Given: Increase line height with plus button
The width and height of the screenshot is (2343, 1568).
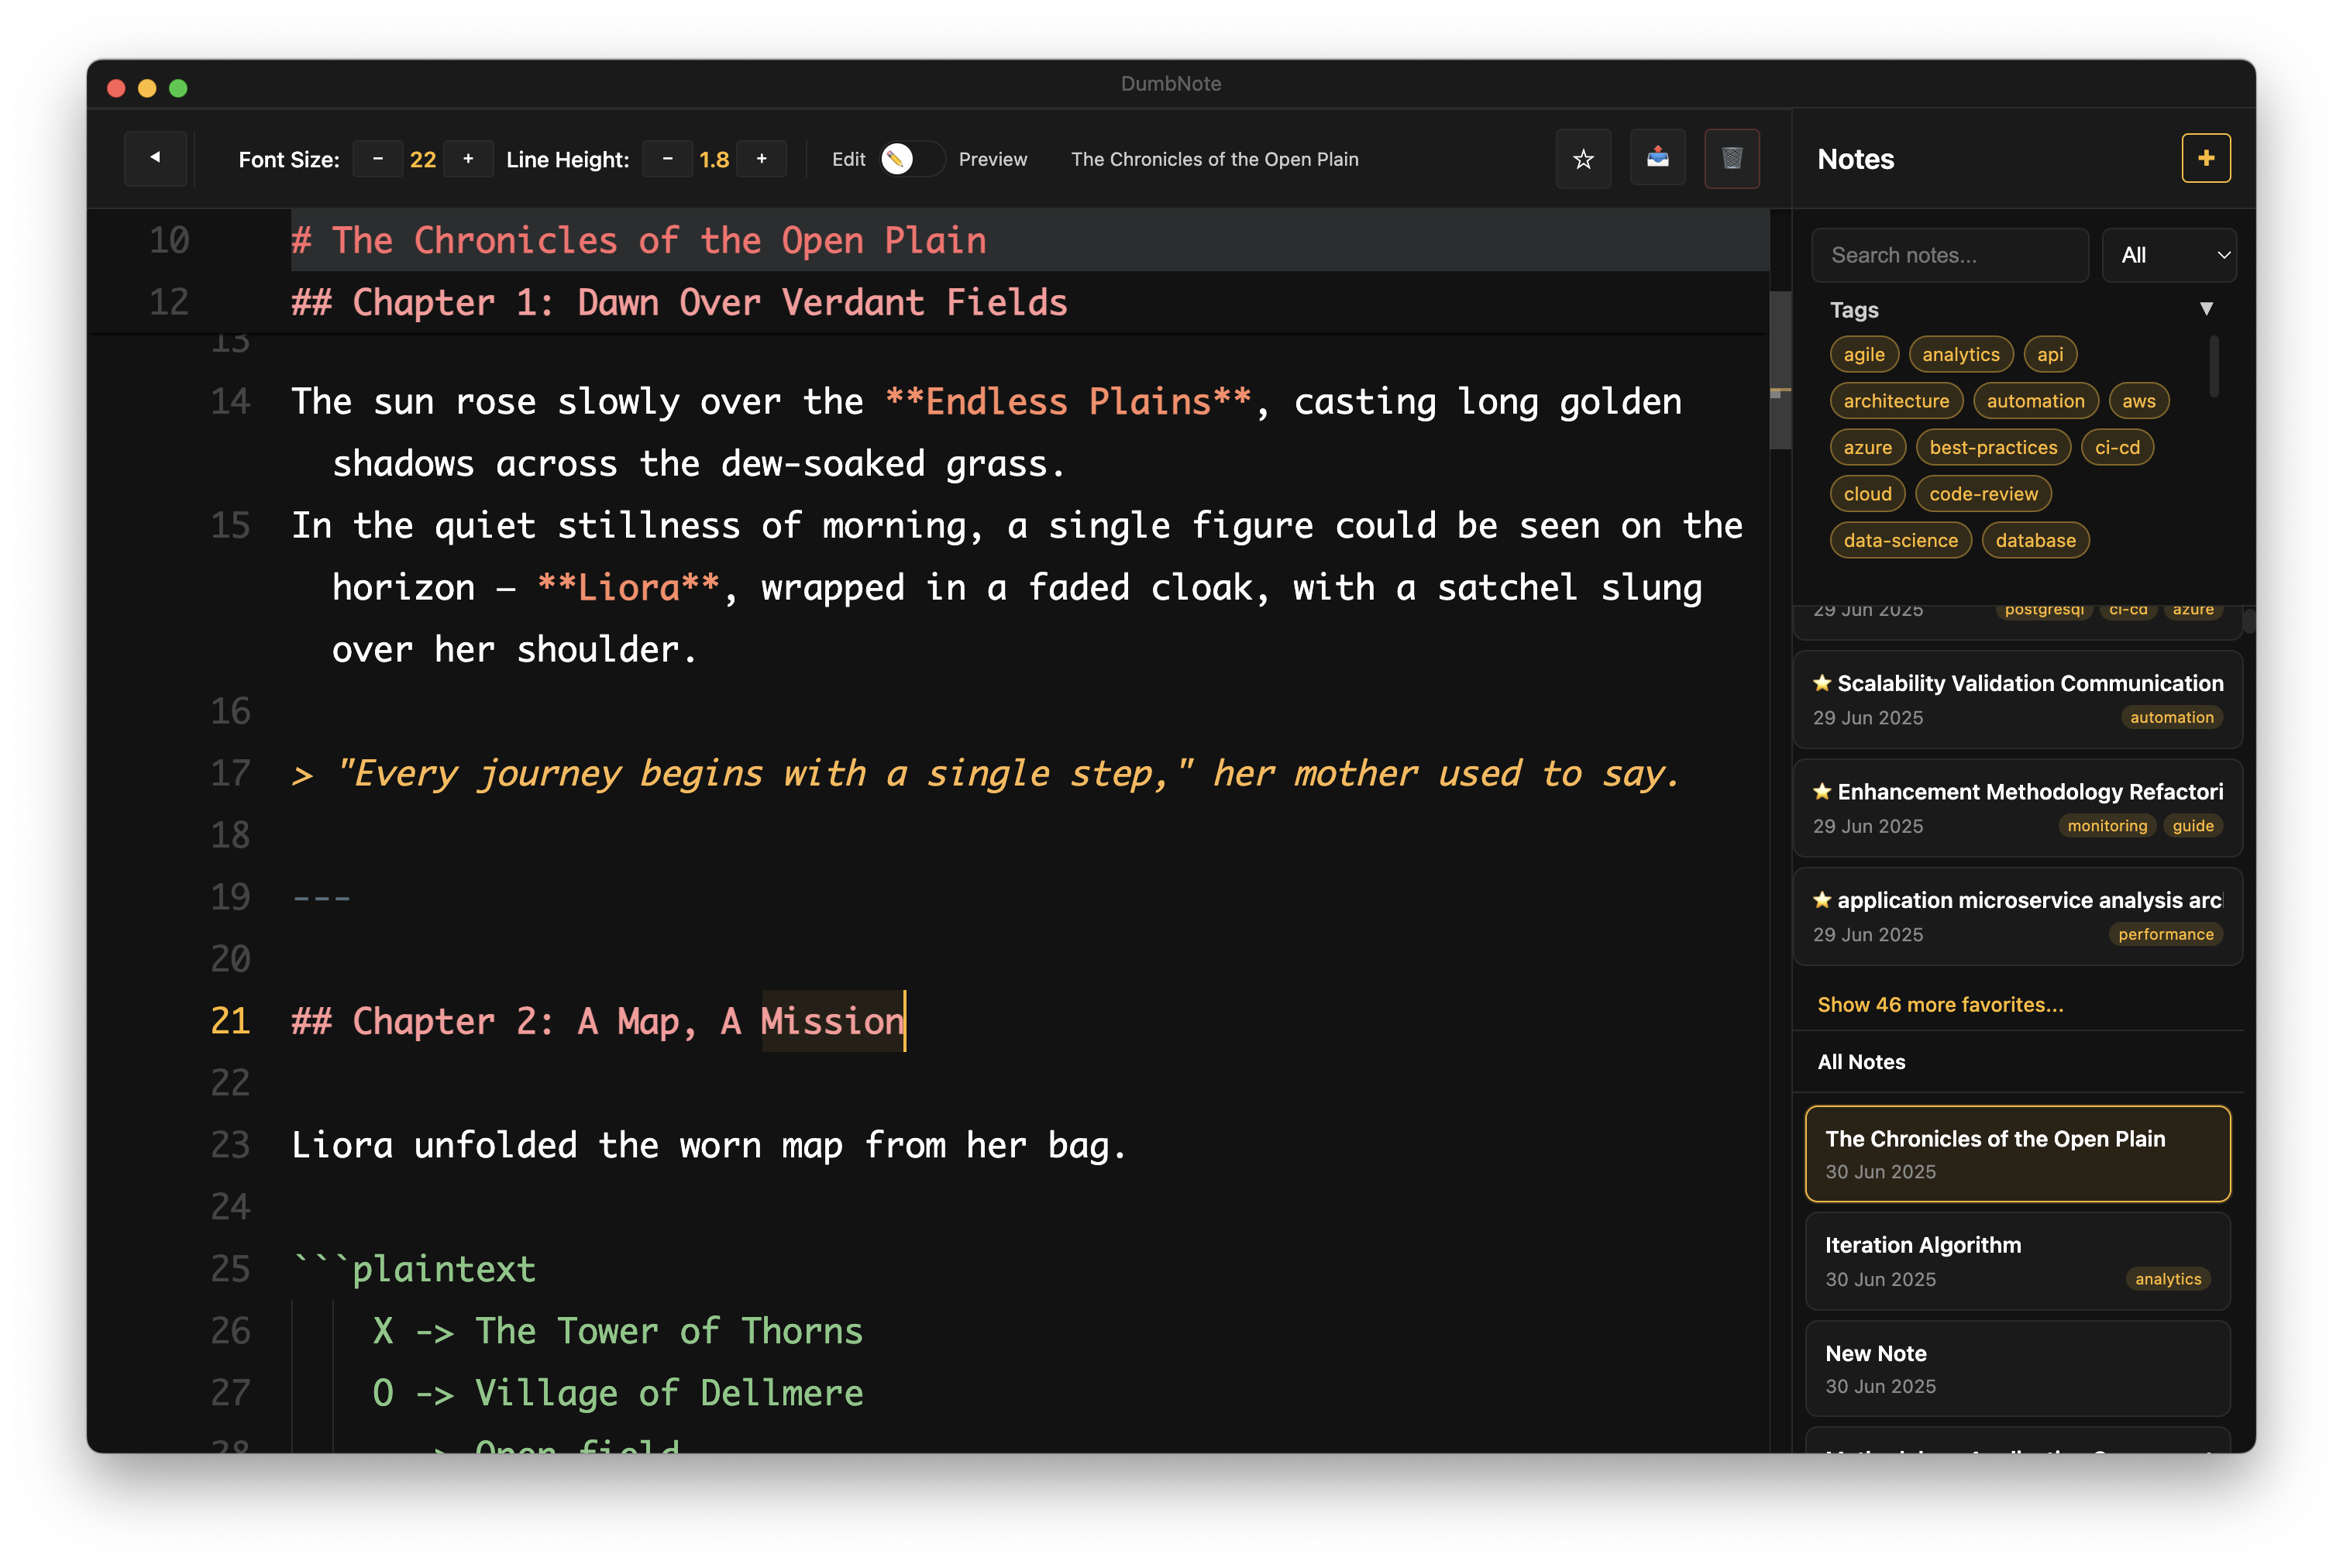Looking at the screenshot, I should click(x=761, y=159).
